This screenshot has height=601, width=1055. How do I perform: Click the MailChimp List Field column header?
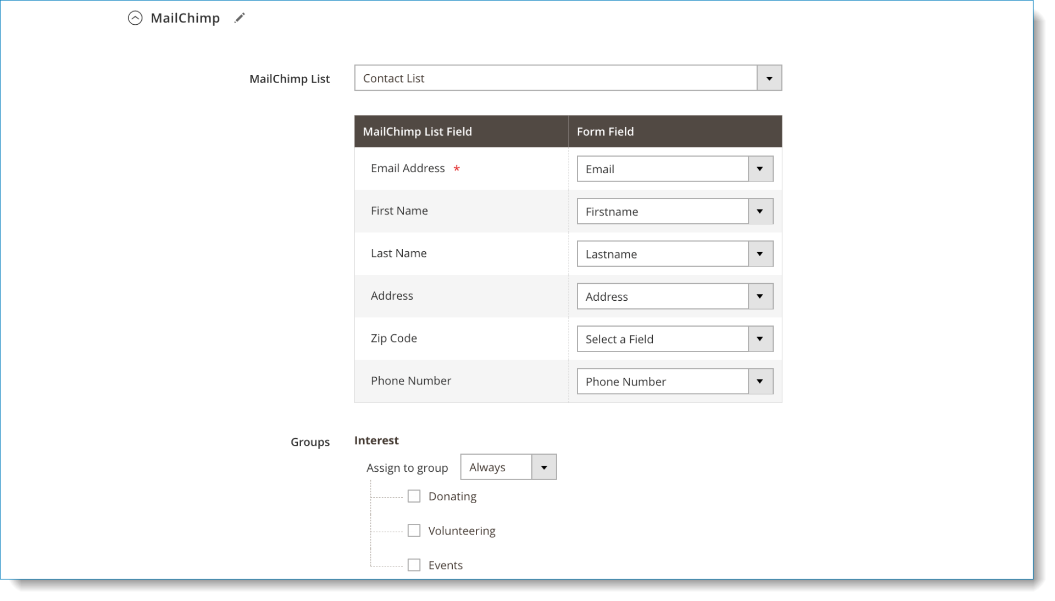coord(461,131)
